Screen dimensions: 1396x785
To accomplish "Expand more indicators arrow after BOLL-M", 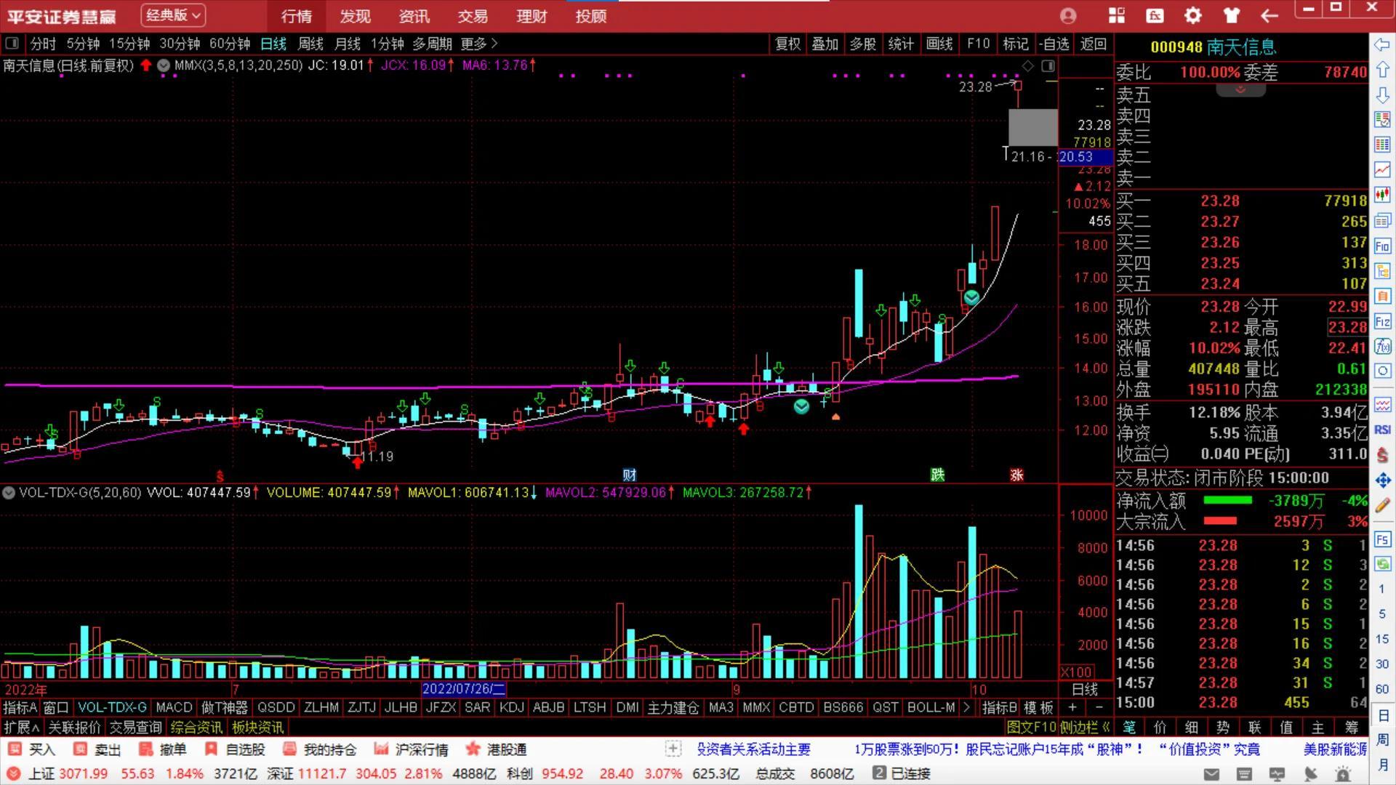I will [x=966, y=707].
